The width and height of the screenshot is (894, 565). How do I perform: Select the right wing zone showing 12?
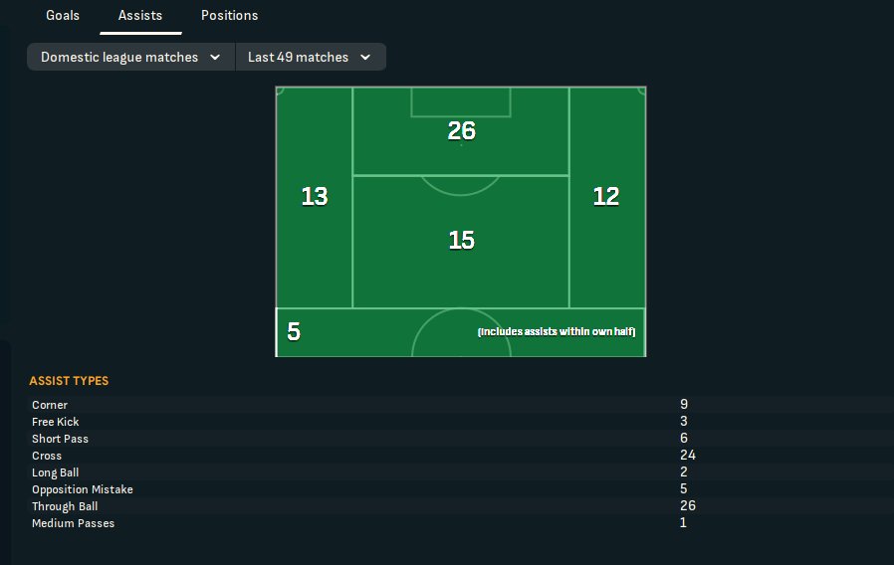click(x=606, y=197)
